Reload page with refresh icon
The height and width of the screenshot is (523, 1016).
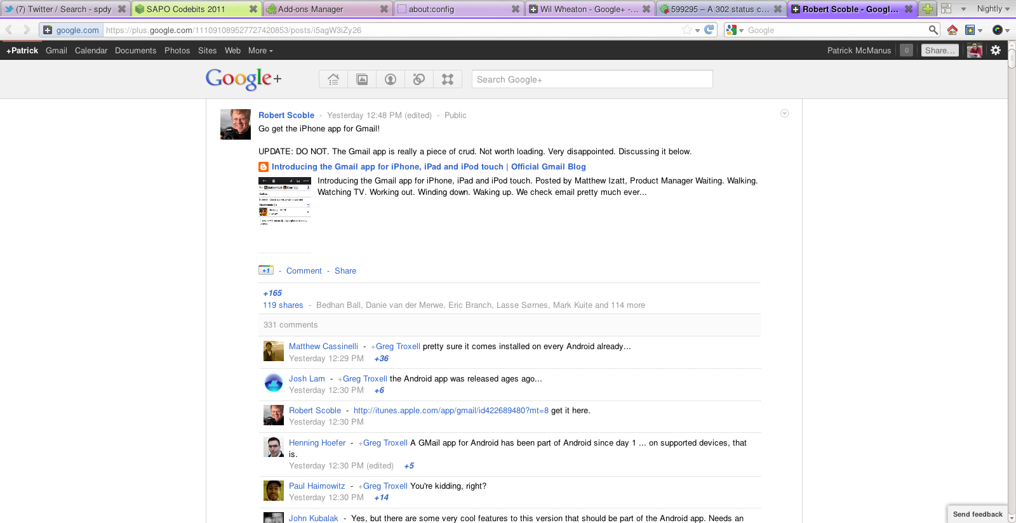tap(709, 30)
